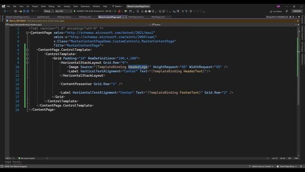Image resolution: width=305 pixels, height=172 pixels.
Task: Open the Git menu
Action: point(28,6)
